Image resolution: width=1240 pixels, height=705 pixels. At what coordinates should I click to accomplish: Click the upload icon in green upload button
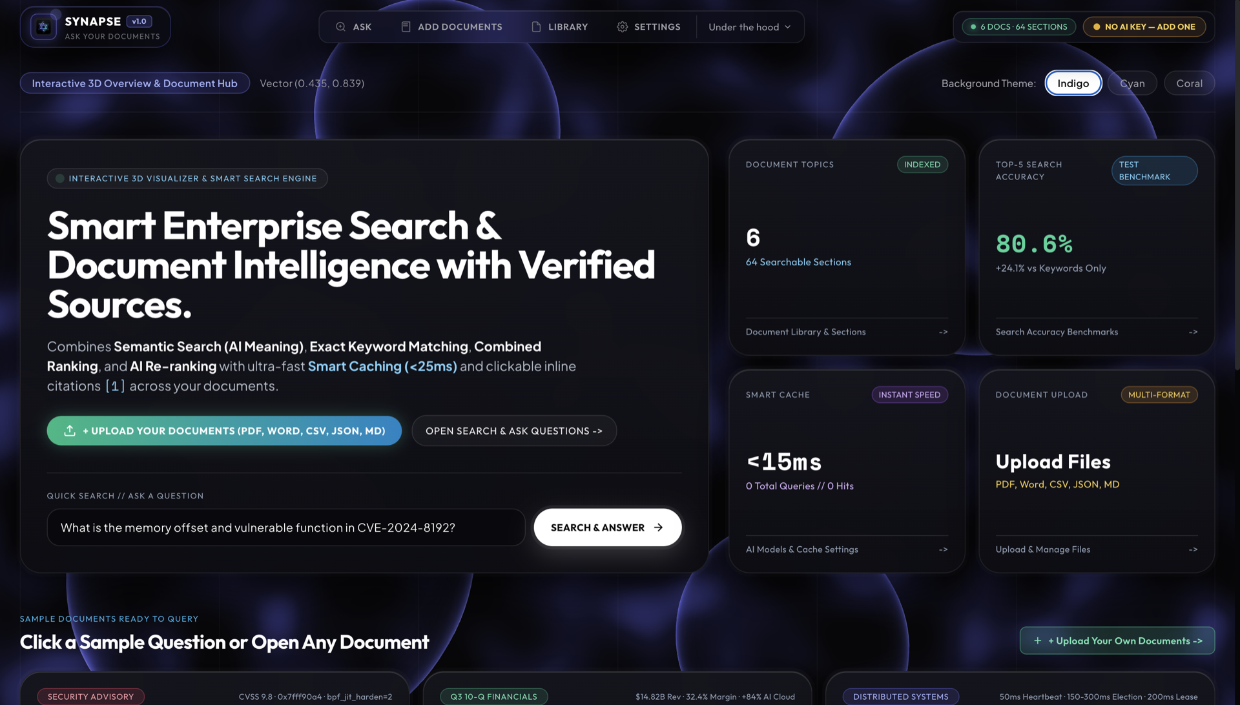(x=70, y=431)
